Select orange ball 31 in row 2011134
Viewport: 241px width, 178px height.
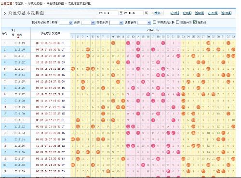[223, 139]
